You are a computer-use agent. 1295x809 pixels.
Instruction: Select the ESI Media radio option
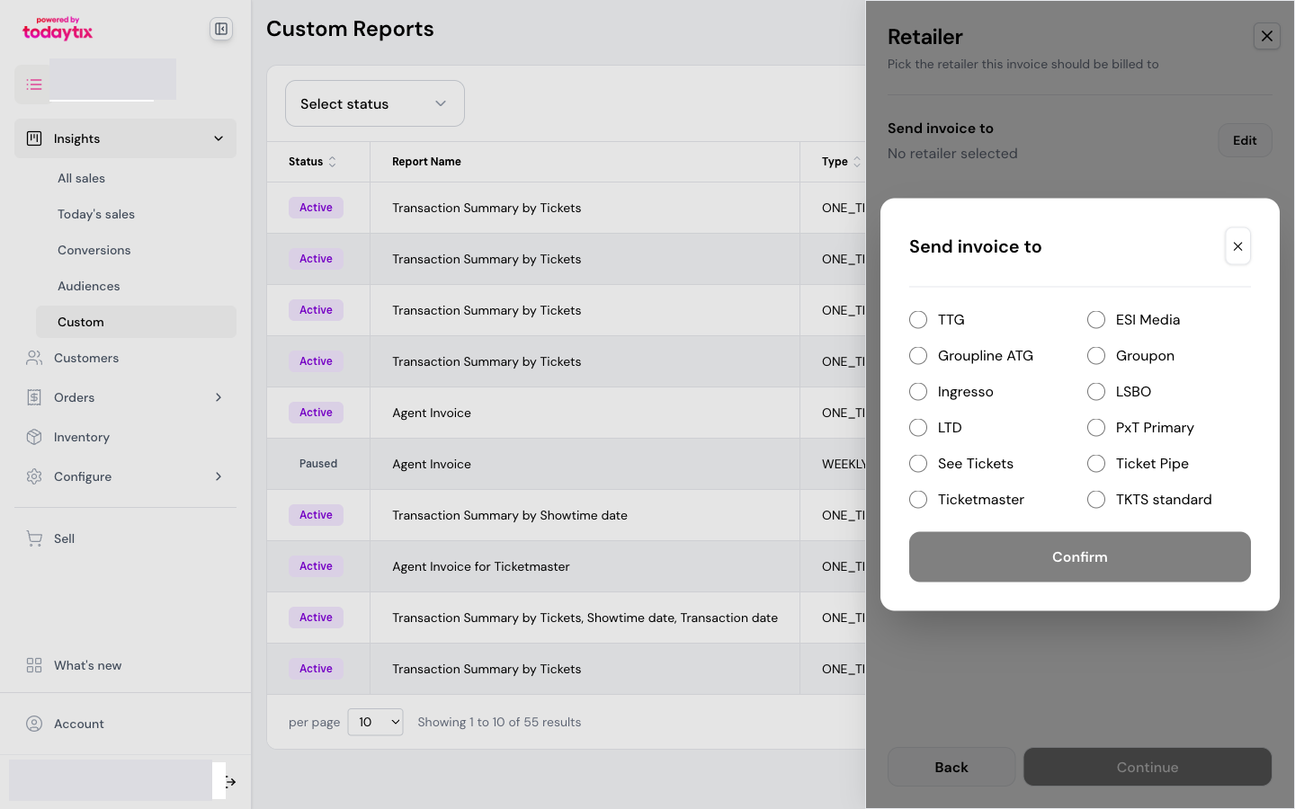(1096, 320)
